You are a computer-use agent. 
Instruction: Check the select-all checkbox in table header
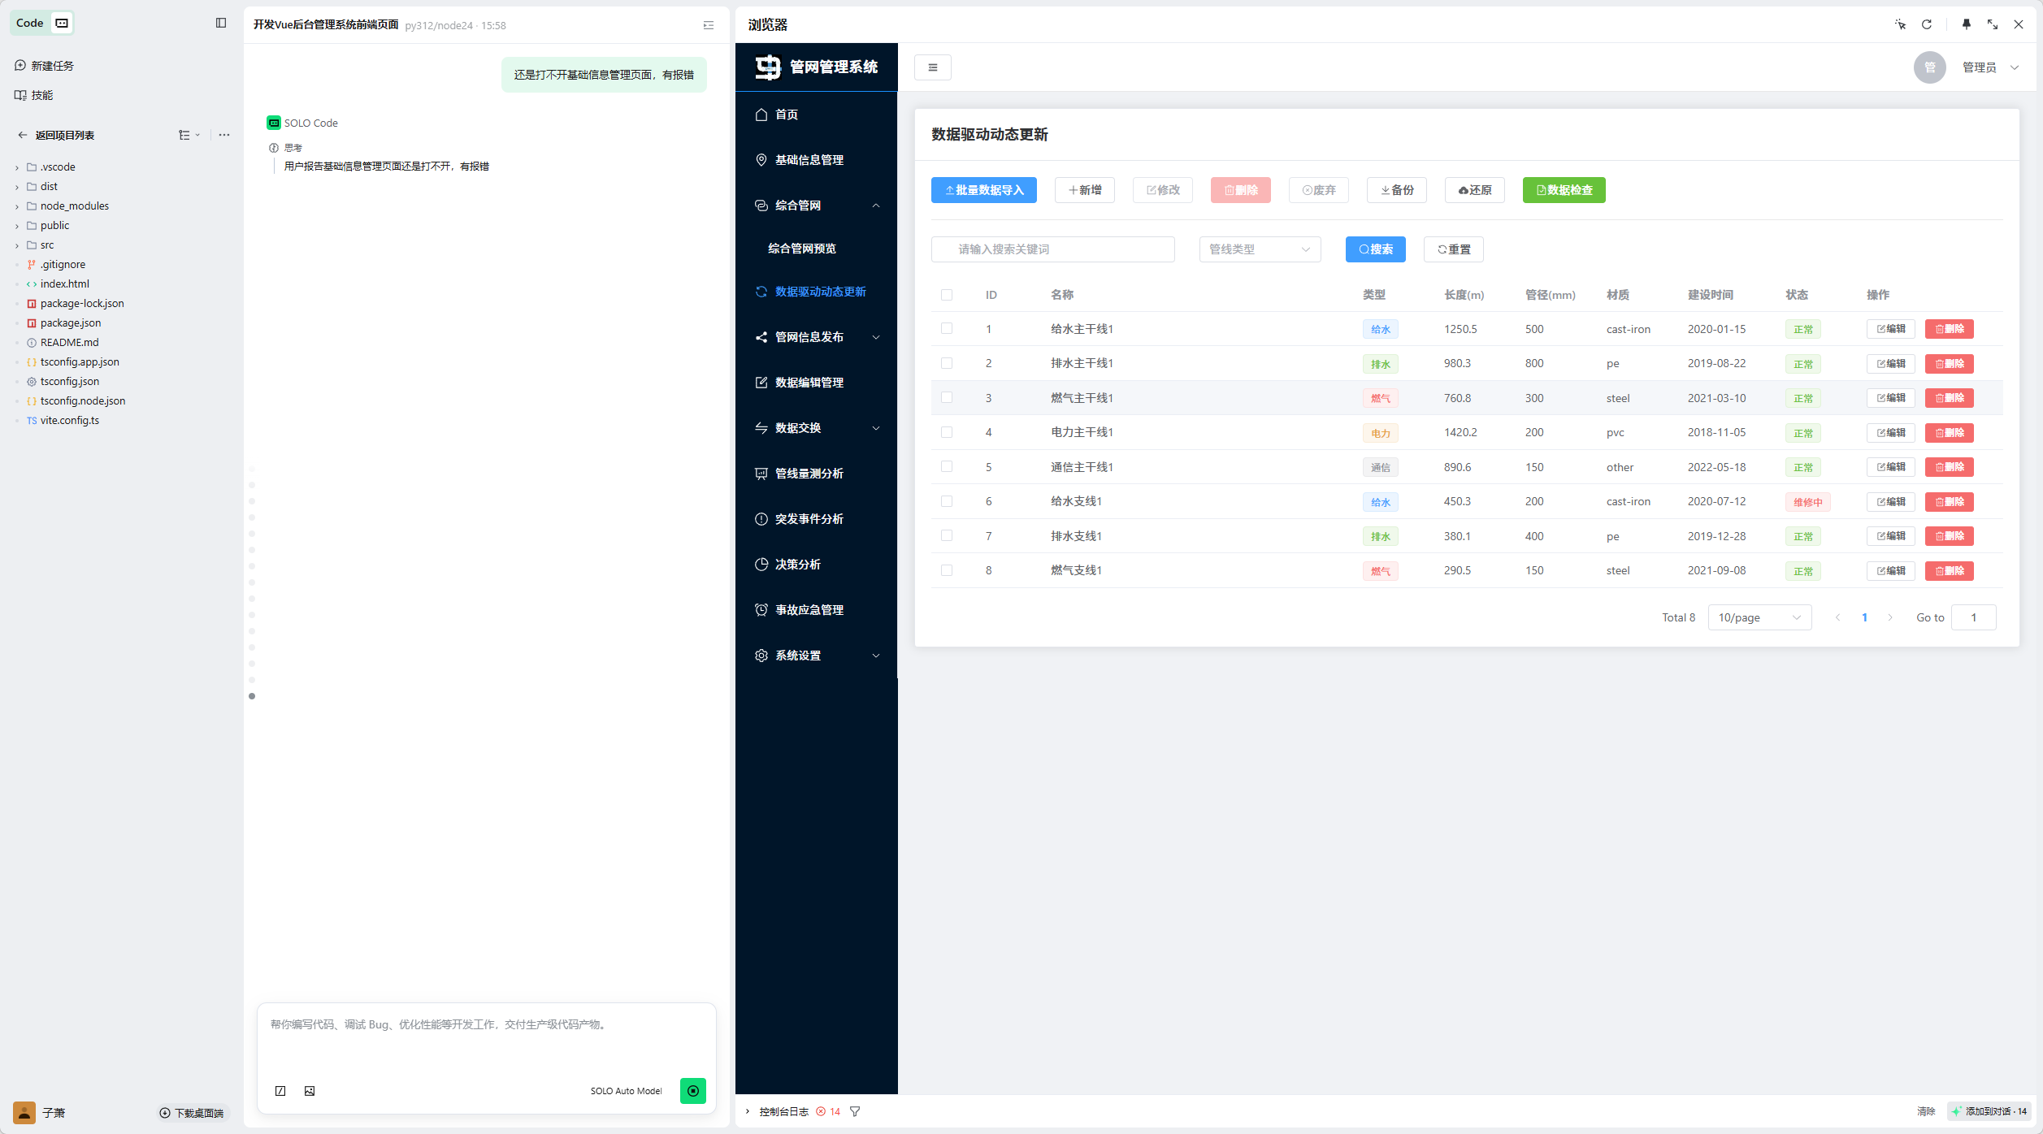[x=947, y=295]
